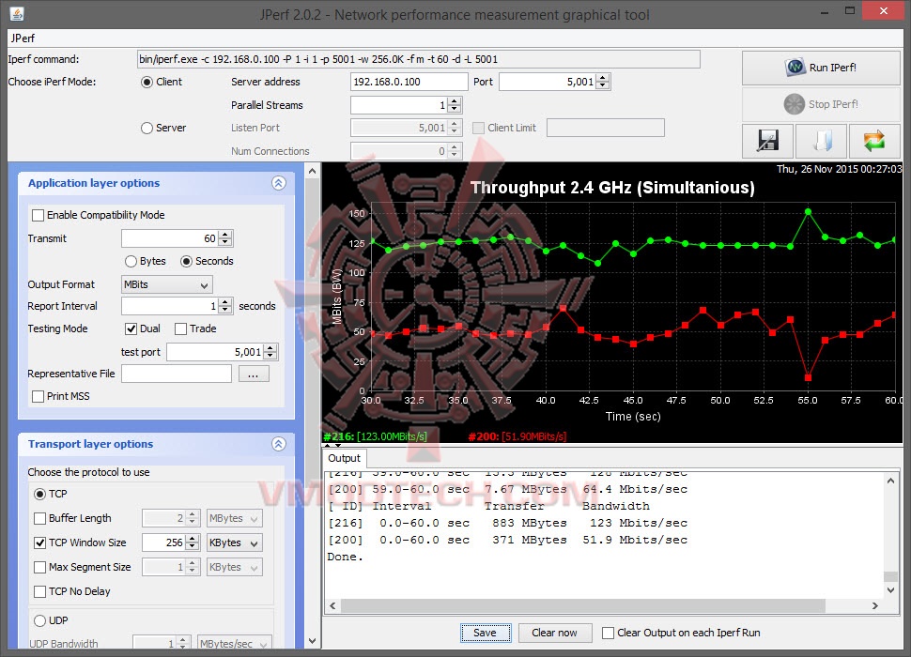The image size is (911, 657).
Task: Click green #216 stream legend entry
Action: coord(376,436)
